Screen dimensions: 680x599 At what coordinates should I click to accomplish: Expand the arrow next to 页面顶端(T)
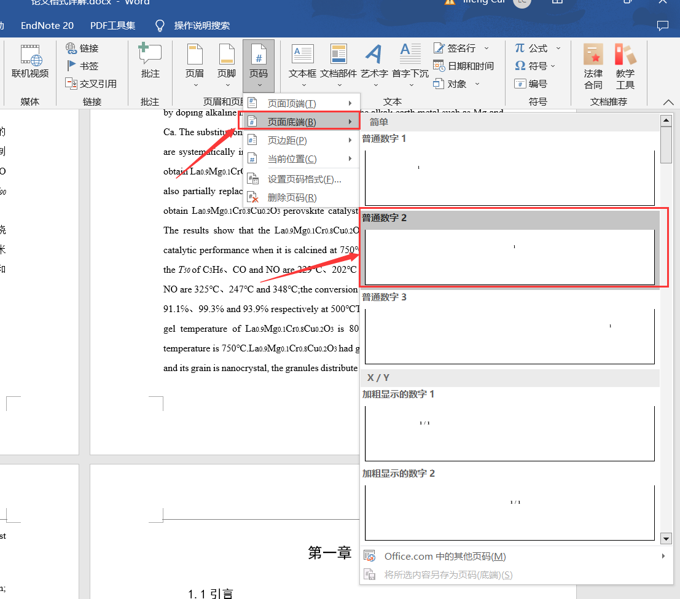click(x=350, y=103)
